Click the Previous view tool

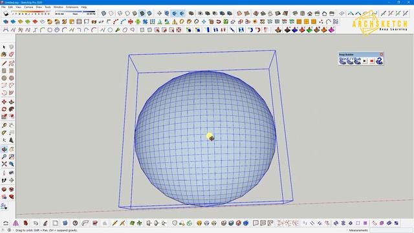click(12, 164)
